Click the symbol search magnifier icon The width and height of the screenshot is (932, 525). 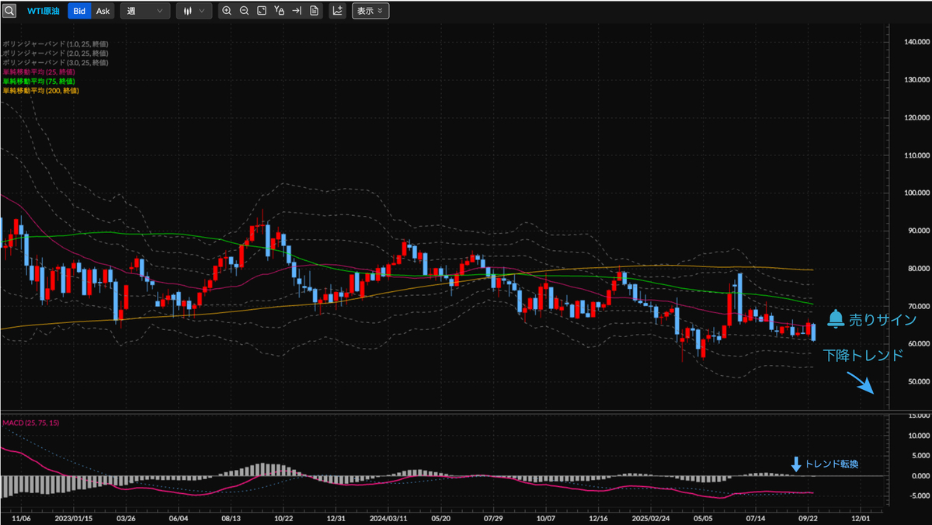[x=9, y=11]
